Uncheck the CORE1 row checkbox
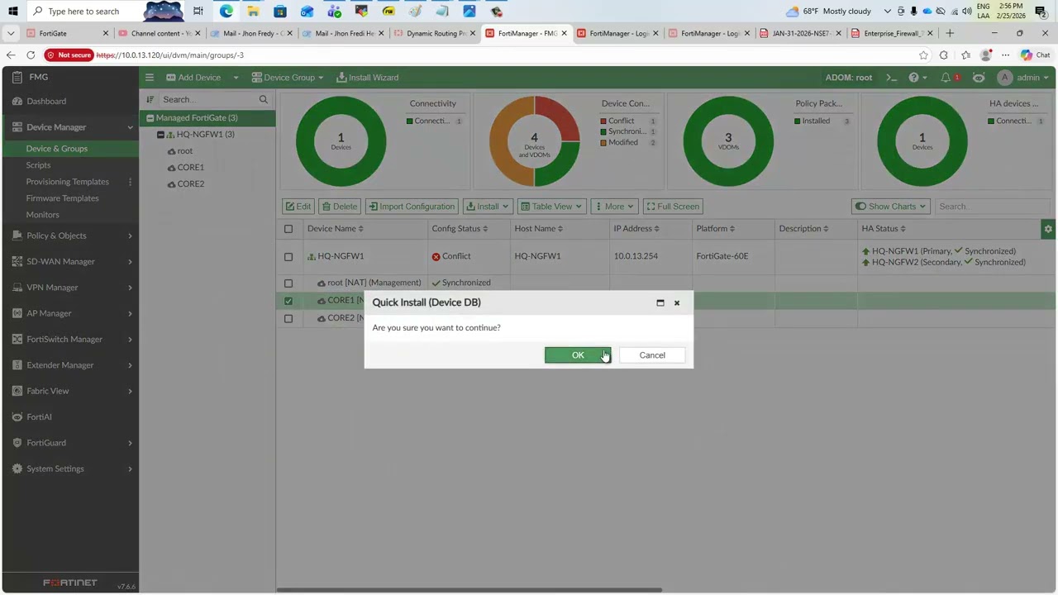 click(288, 301)
